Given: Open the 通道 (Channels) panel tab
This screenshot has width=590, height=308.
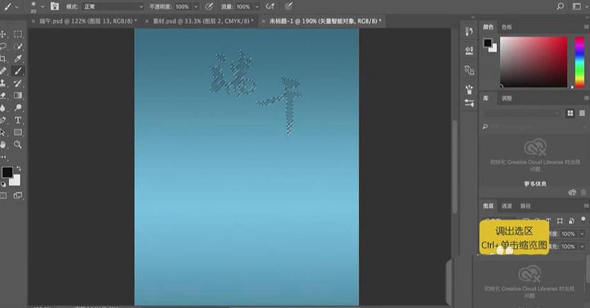Looking at the screenshot, I should [x=507, y=206].
